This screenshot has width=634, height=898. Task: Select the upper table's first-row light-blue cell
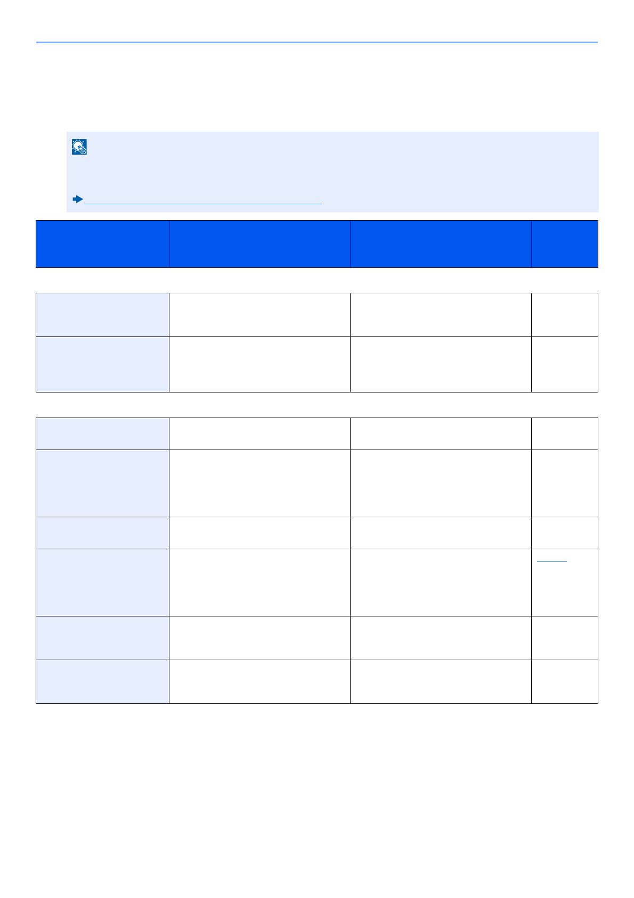(x=102, y=315)
